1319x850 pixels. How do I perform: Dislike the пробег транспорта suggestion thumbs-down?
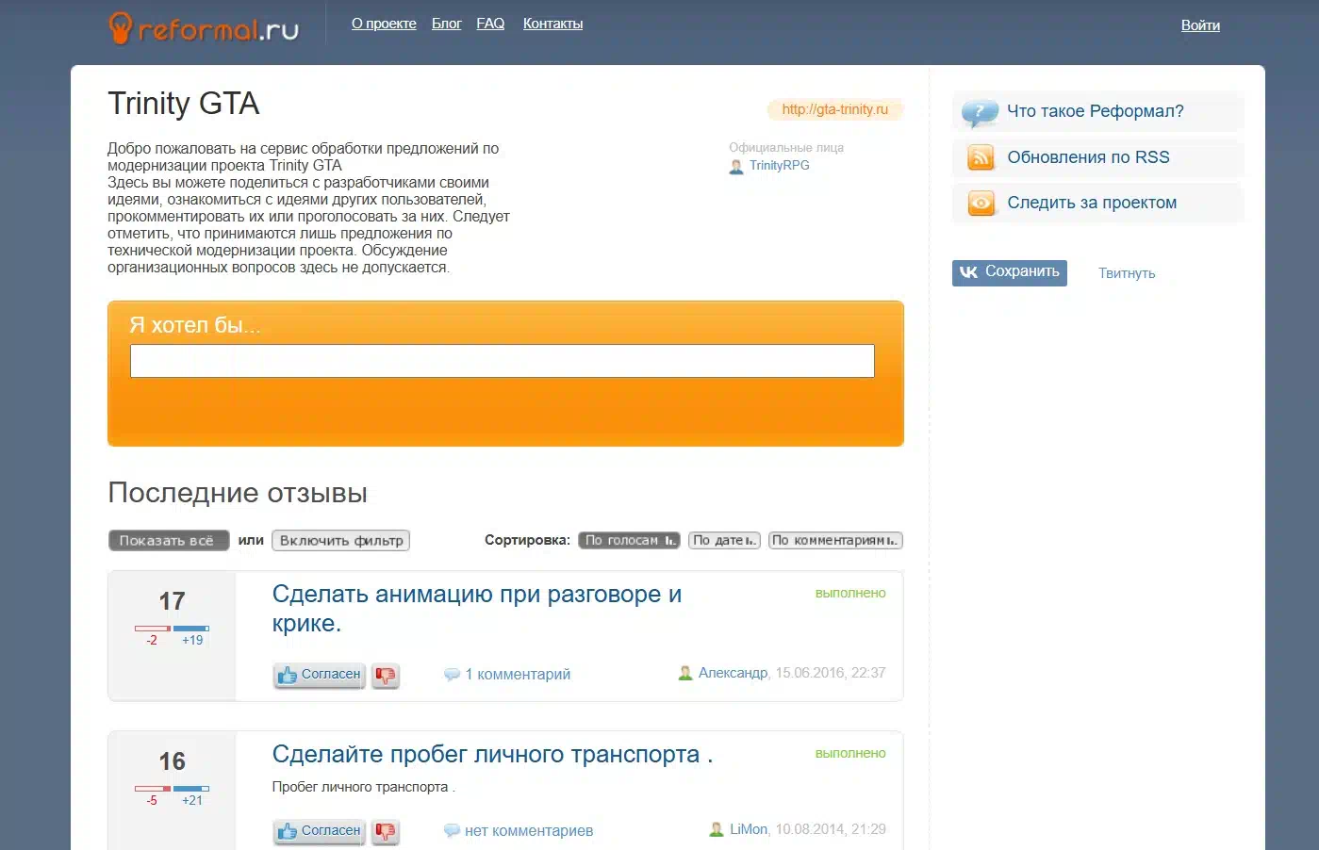(385, 832)
